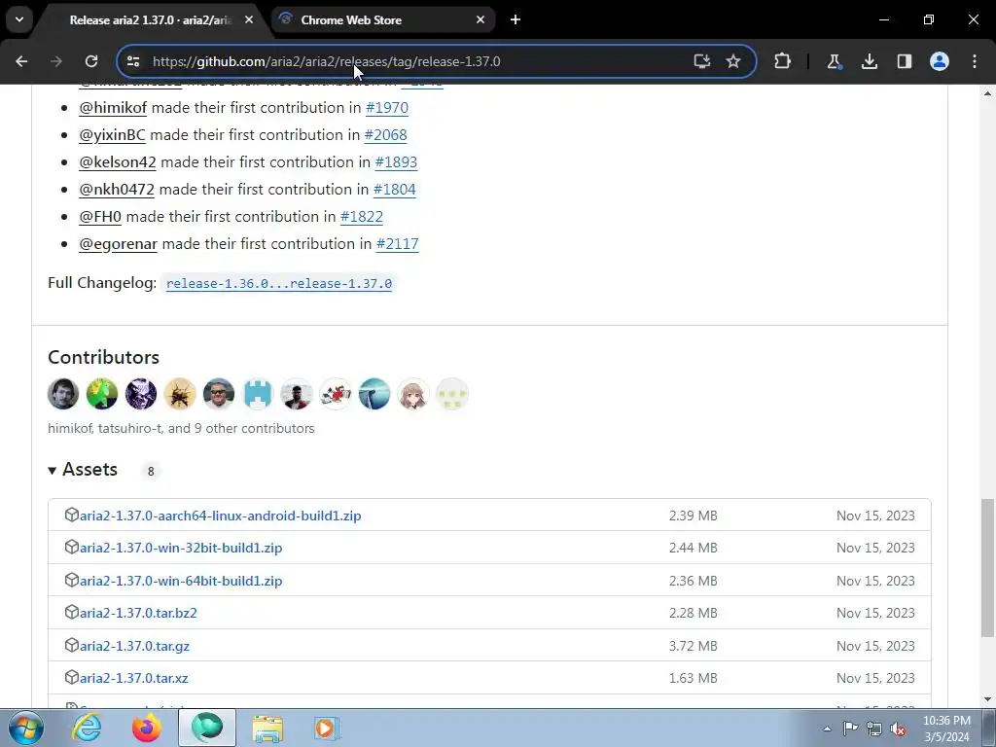Download aria2-1.37.0.tar.xz
Screen dimensions: 996x747
pos(133,679)
